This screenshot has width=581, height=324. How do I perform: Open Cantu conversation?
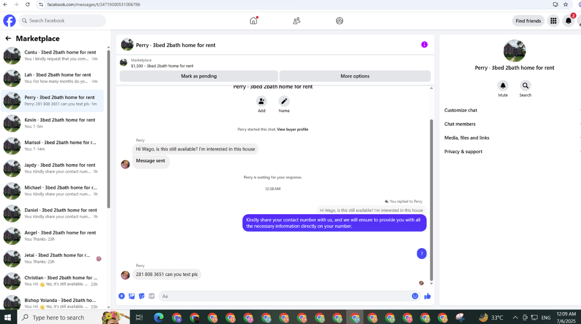[53, 56]
